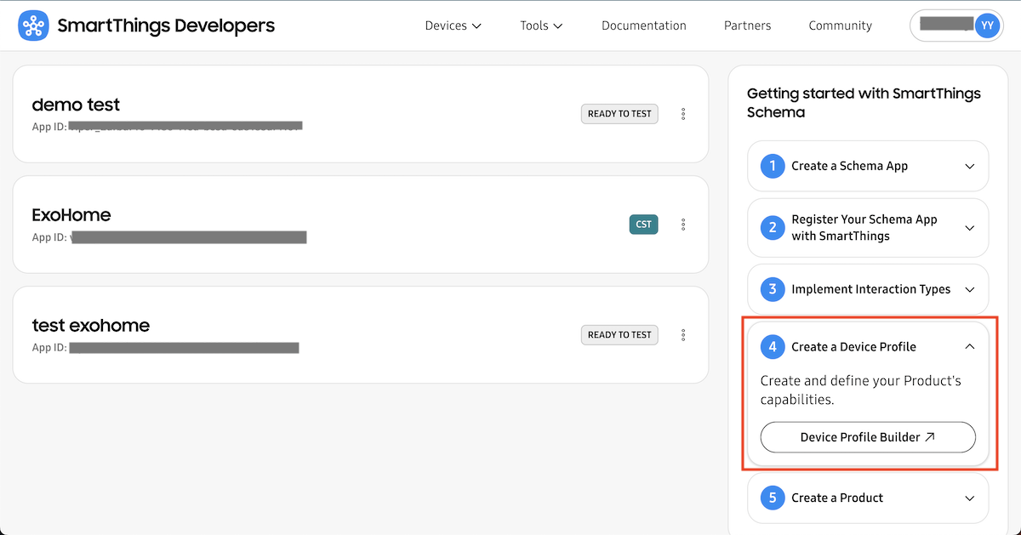This screenshot has width=1021, height=535.
Task: Open the ExoHome app card
Action: click(361, 225)
